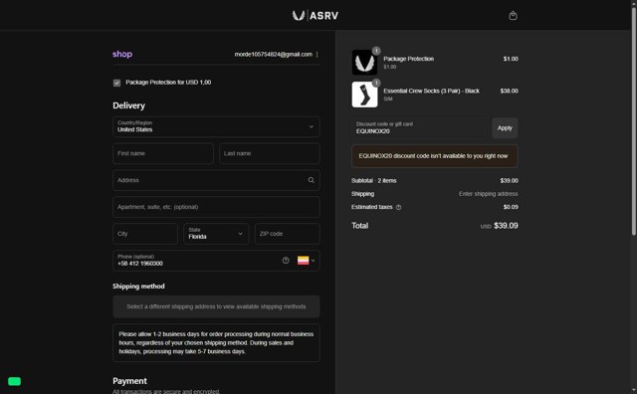Click the Apartment, suite, etc. field

(216, 207)
